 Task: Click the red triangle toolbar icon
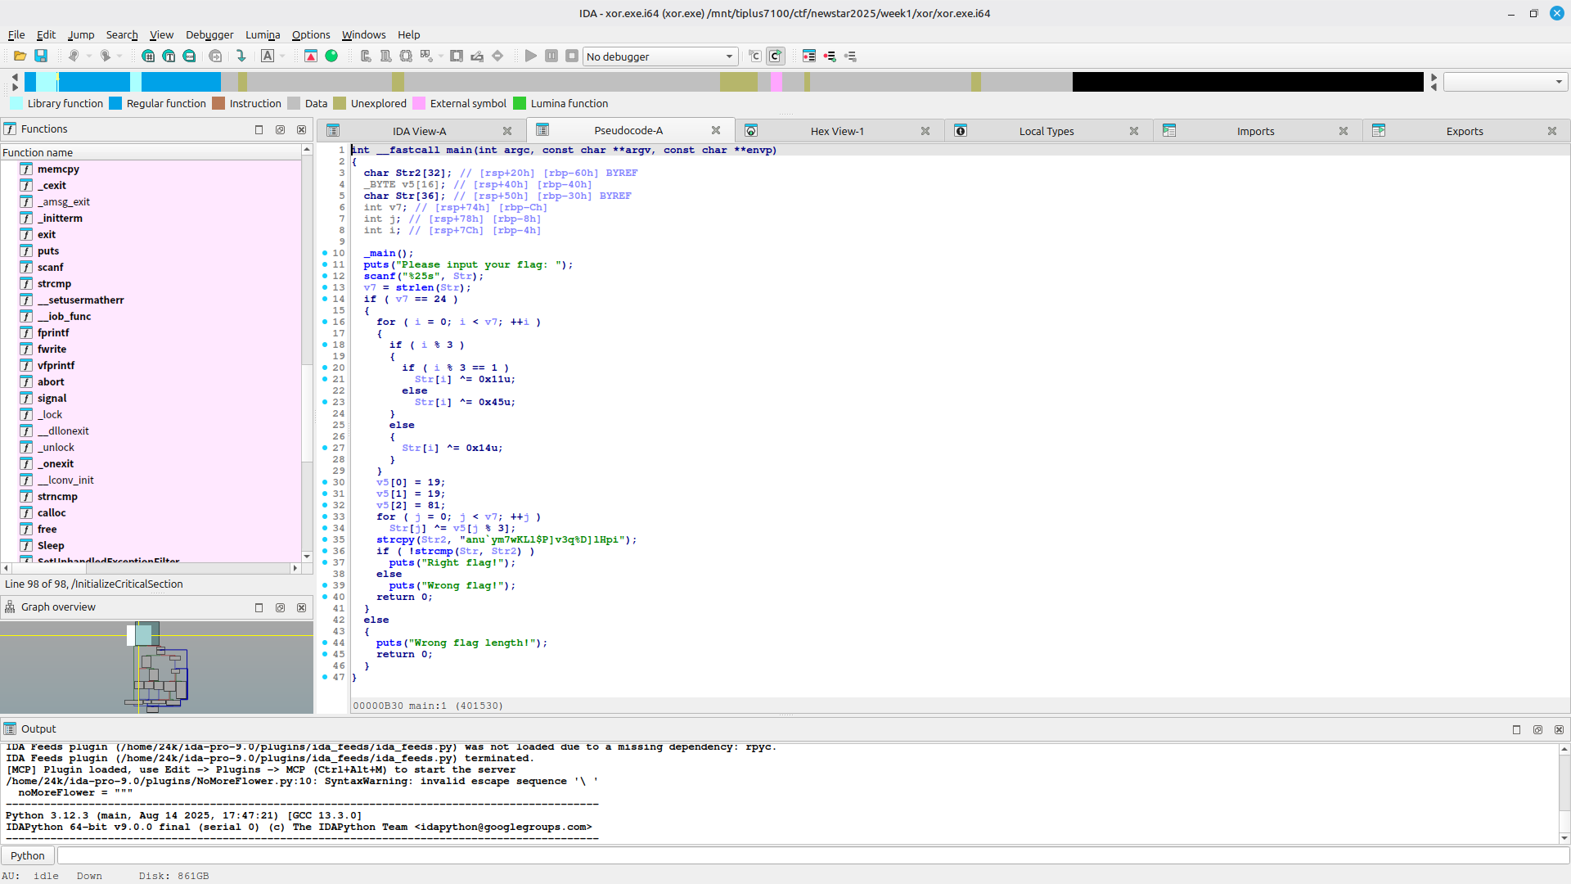311,56
